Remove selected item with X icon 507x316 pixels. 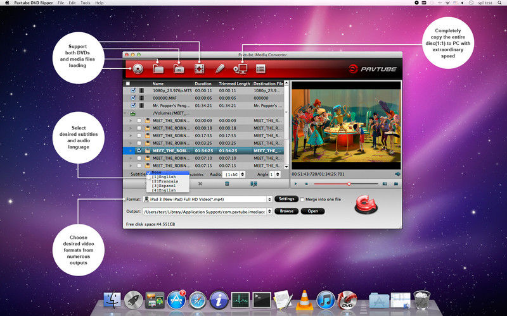point(200,183)
